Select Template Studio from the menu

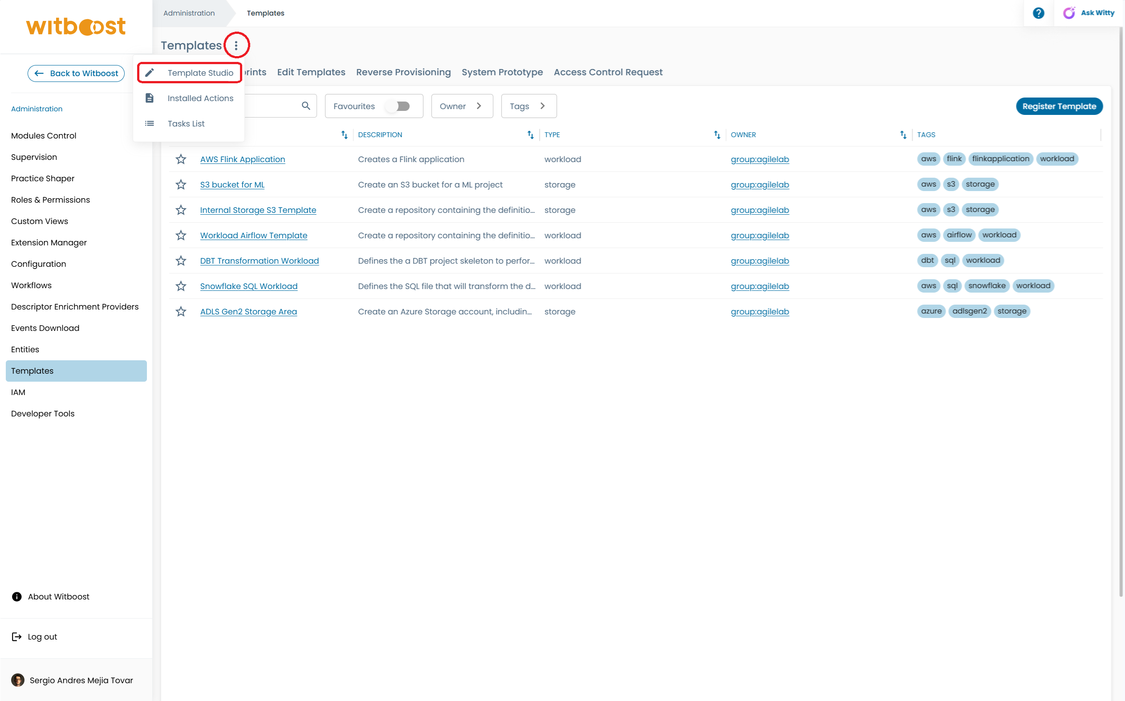[x=190, y=73]
